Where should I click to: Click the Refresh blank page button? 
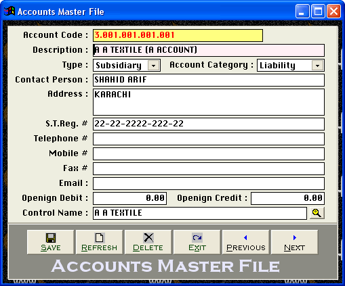click(x=99, y=242)
